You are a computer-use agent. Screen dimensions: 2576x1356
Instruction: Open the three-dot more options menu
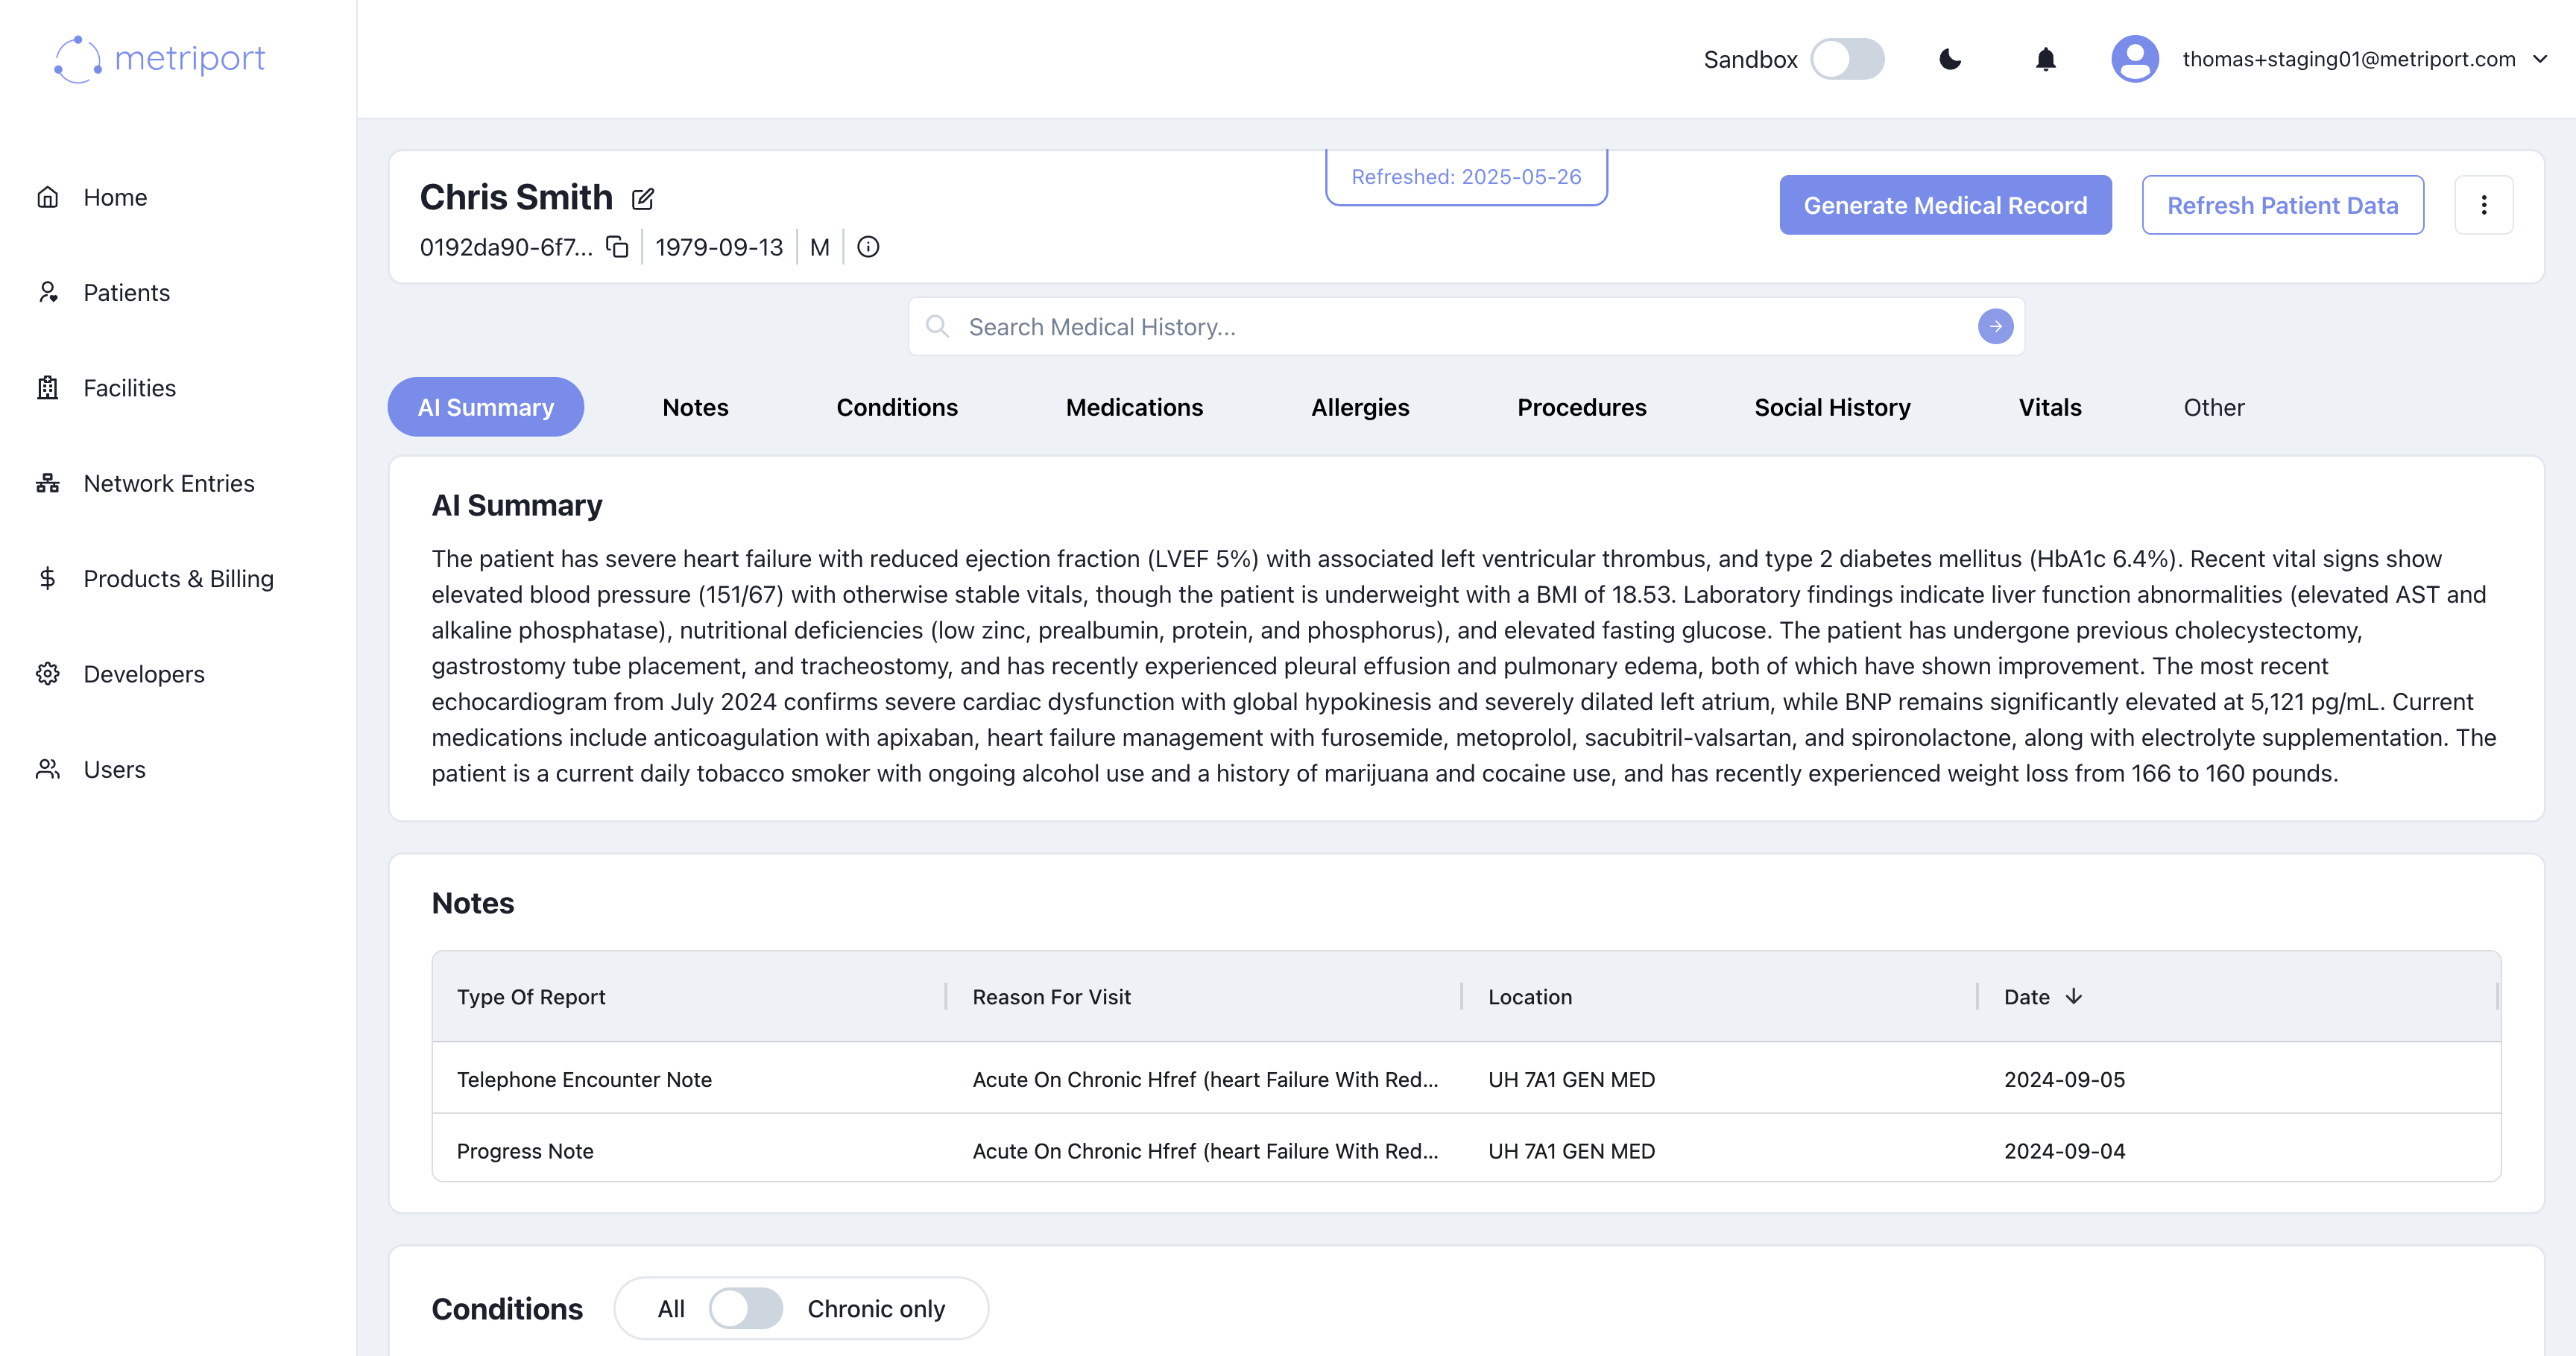[2483, 205]
